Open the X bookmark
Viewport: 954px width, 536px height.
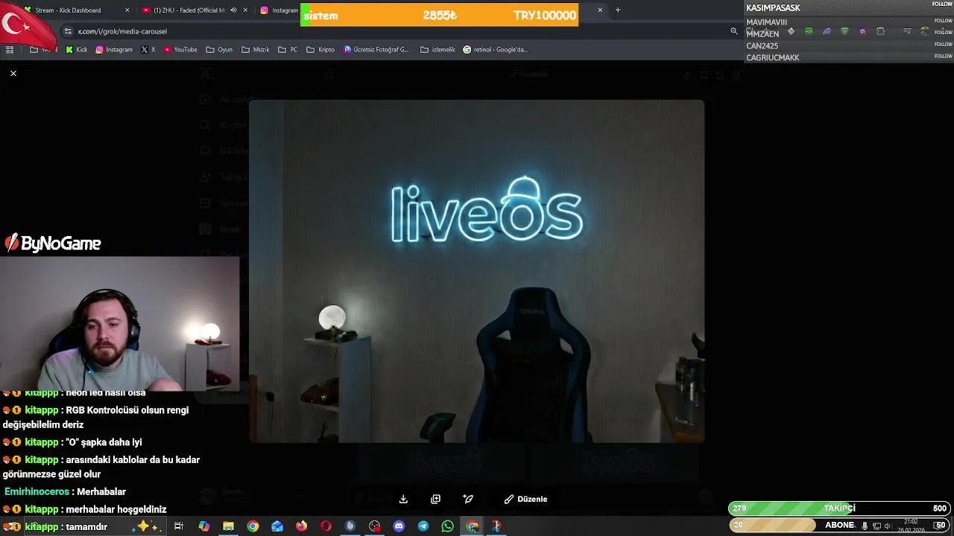coord(148,50)
